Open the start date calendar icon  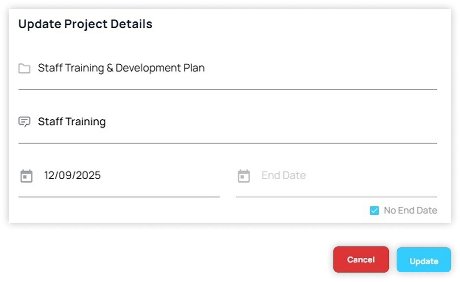point(26,176)
